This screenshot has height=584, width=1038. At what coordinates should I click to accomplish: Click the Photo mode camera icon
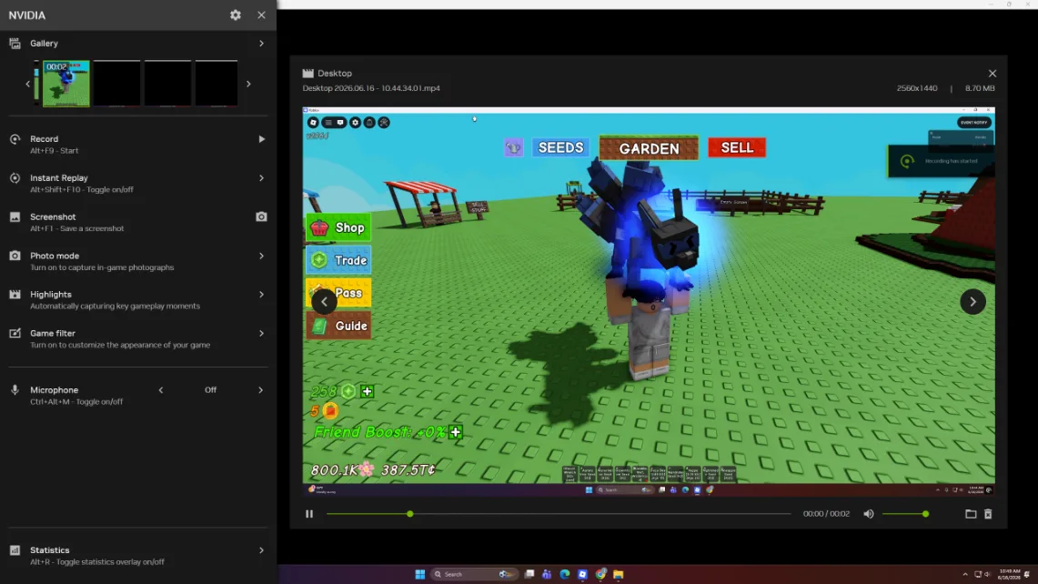tap(15, 256)
